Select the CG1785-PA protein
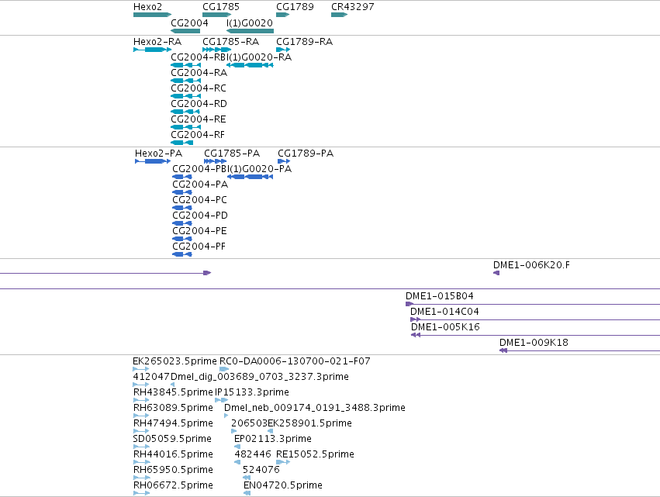660x497 pixels. (x=215, y=161)
